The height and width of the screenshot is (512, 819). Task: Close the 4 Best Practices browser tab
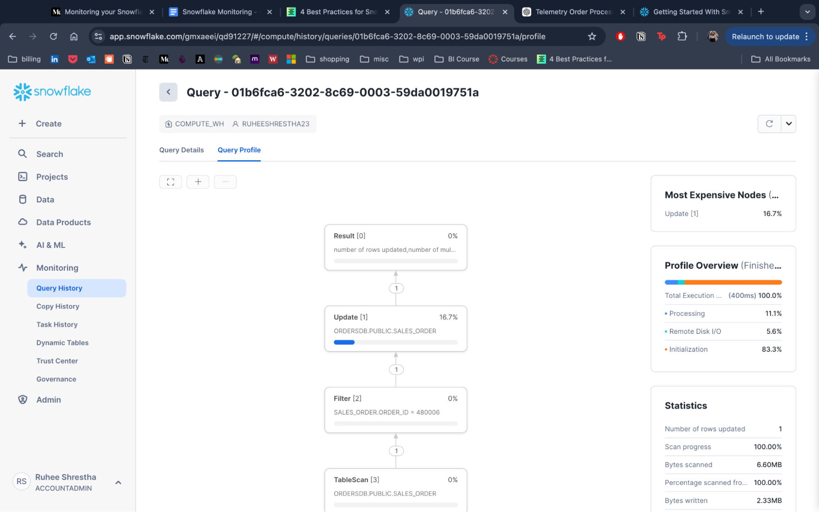click(x=387, y=12)
